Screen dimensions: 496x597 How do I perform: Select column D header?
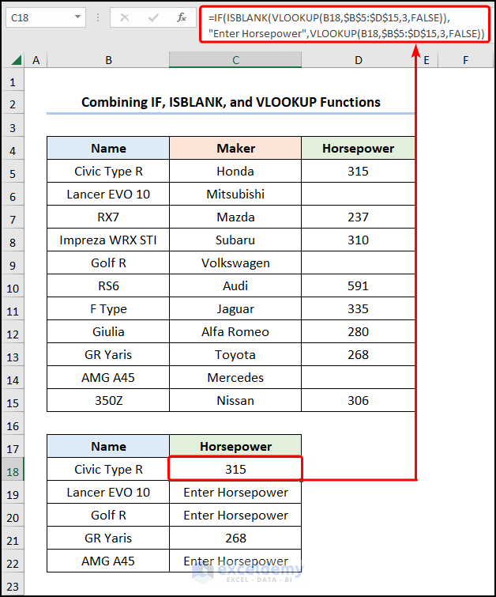click(359, 60)
